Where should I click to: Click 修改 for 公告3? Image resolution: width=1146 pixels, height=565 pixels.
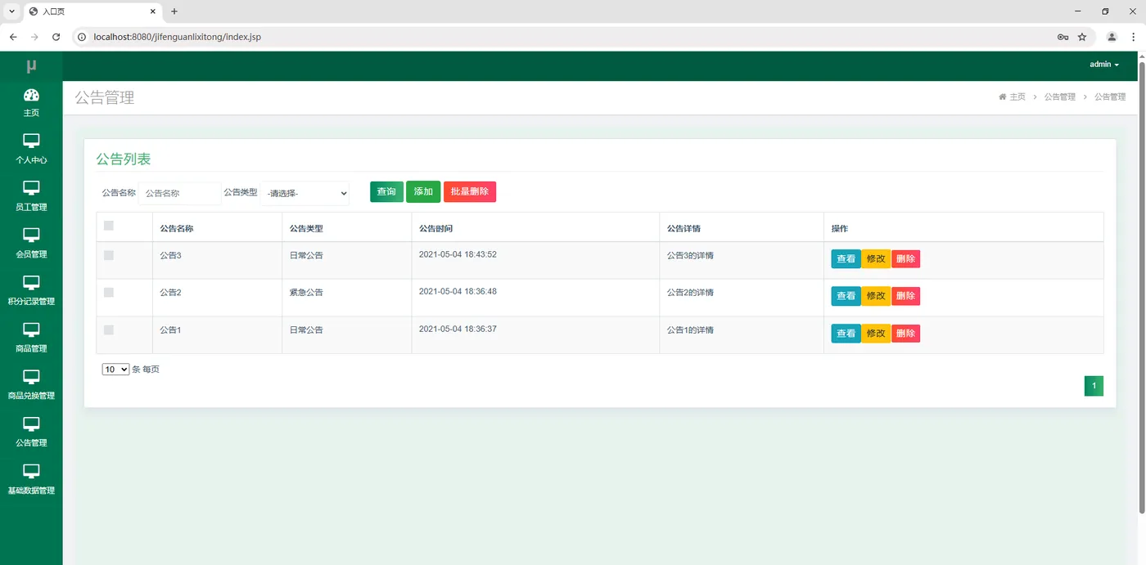876,259
